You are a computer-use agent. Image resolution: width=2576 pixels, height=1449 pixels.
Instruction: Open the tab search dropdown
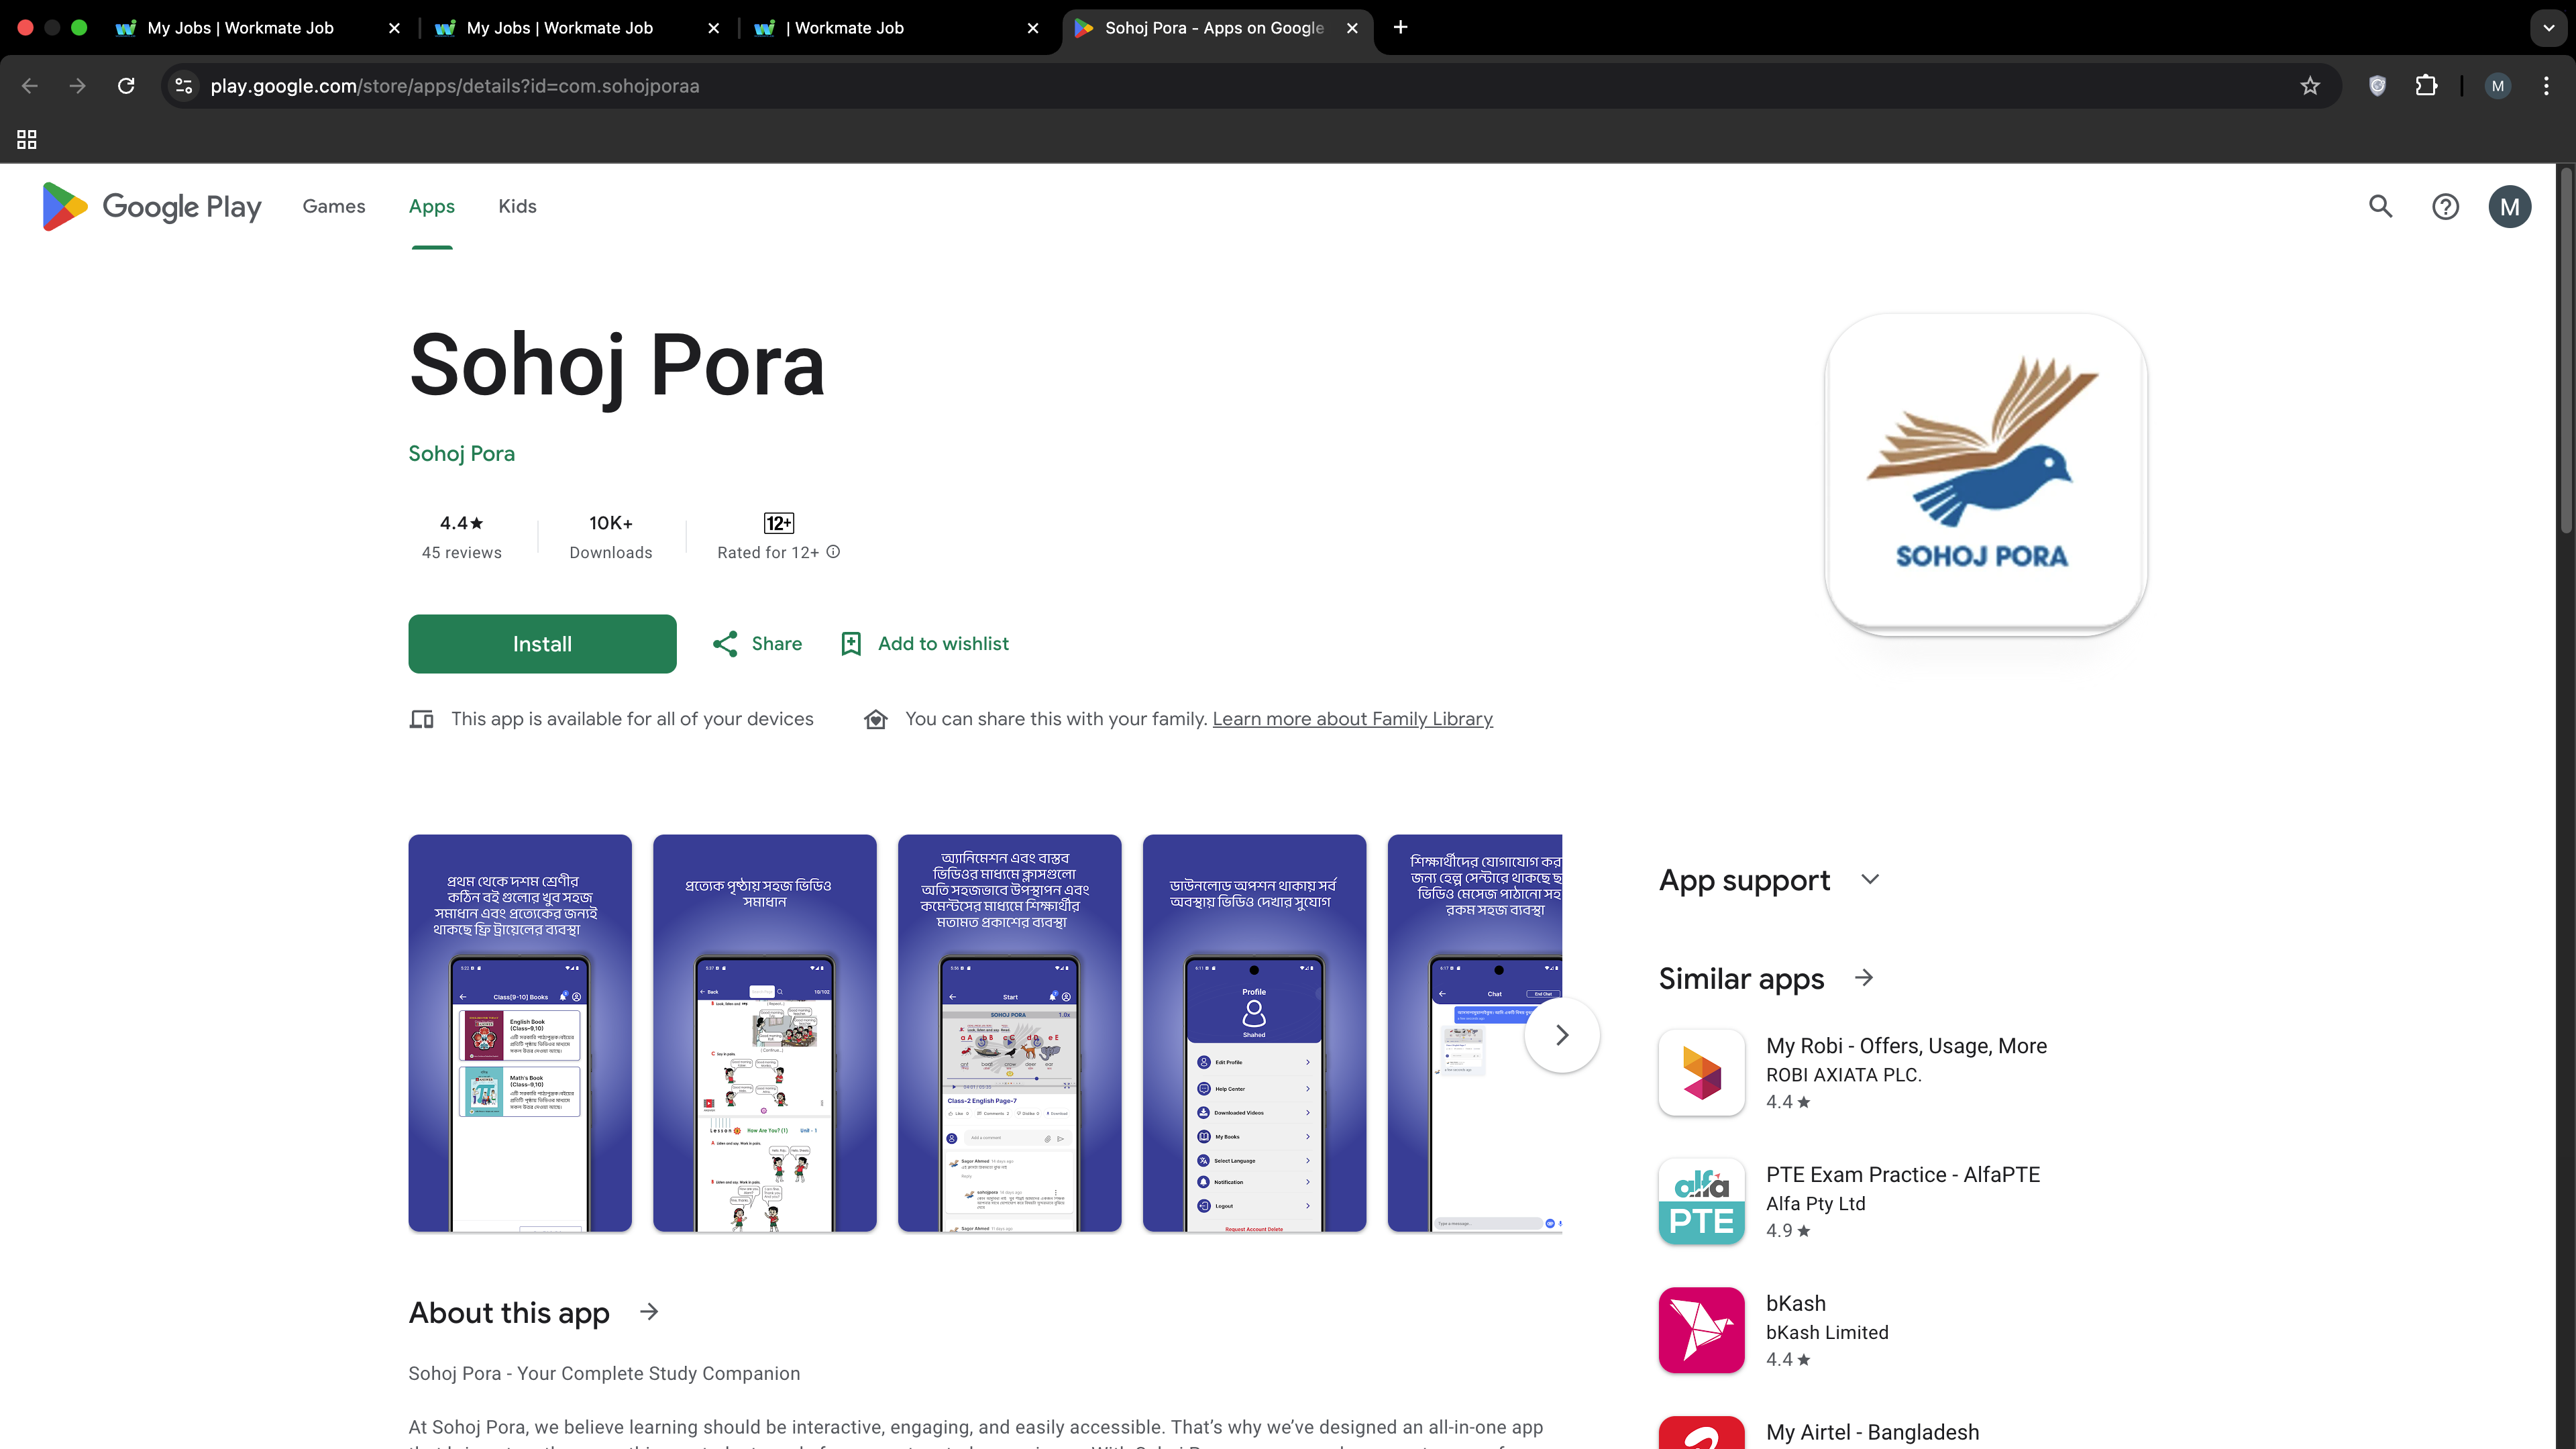2548,28
